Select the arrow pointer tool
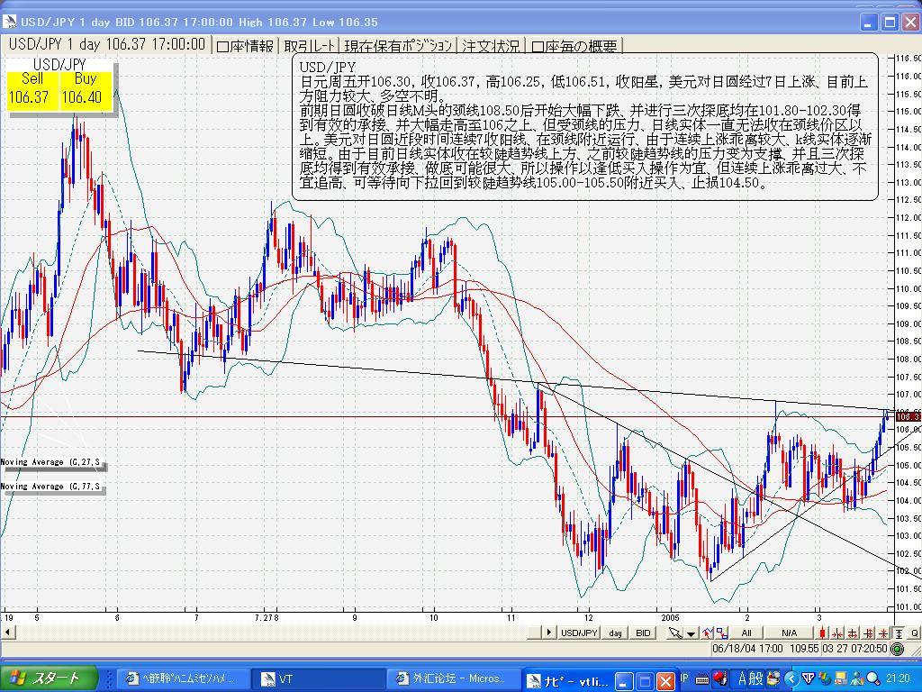This screenshot has width=922, height=692. tap(675, 633)
